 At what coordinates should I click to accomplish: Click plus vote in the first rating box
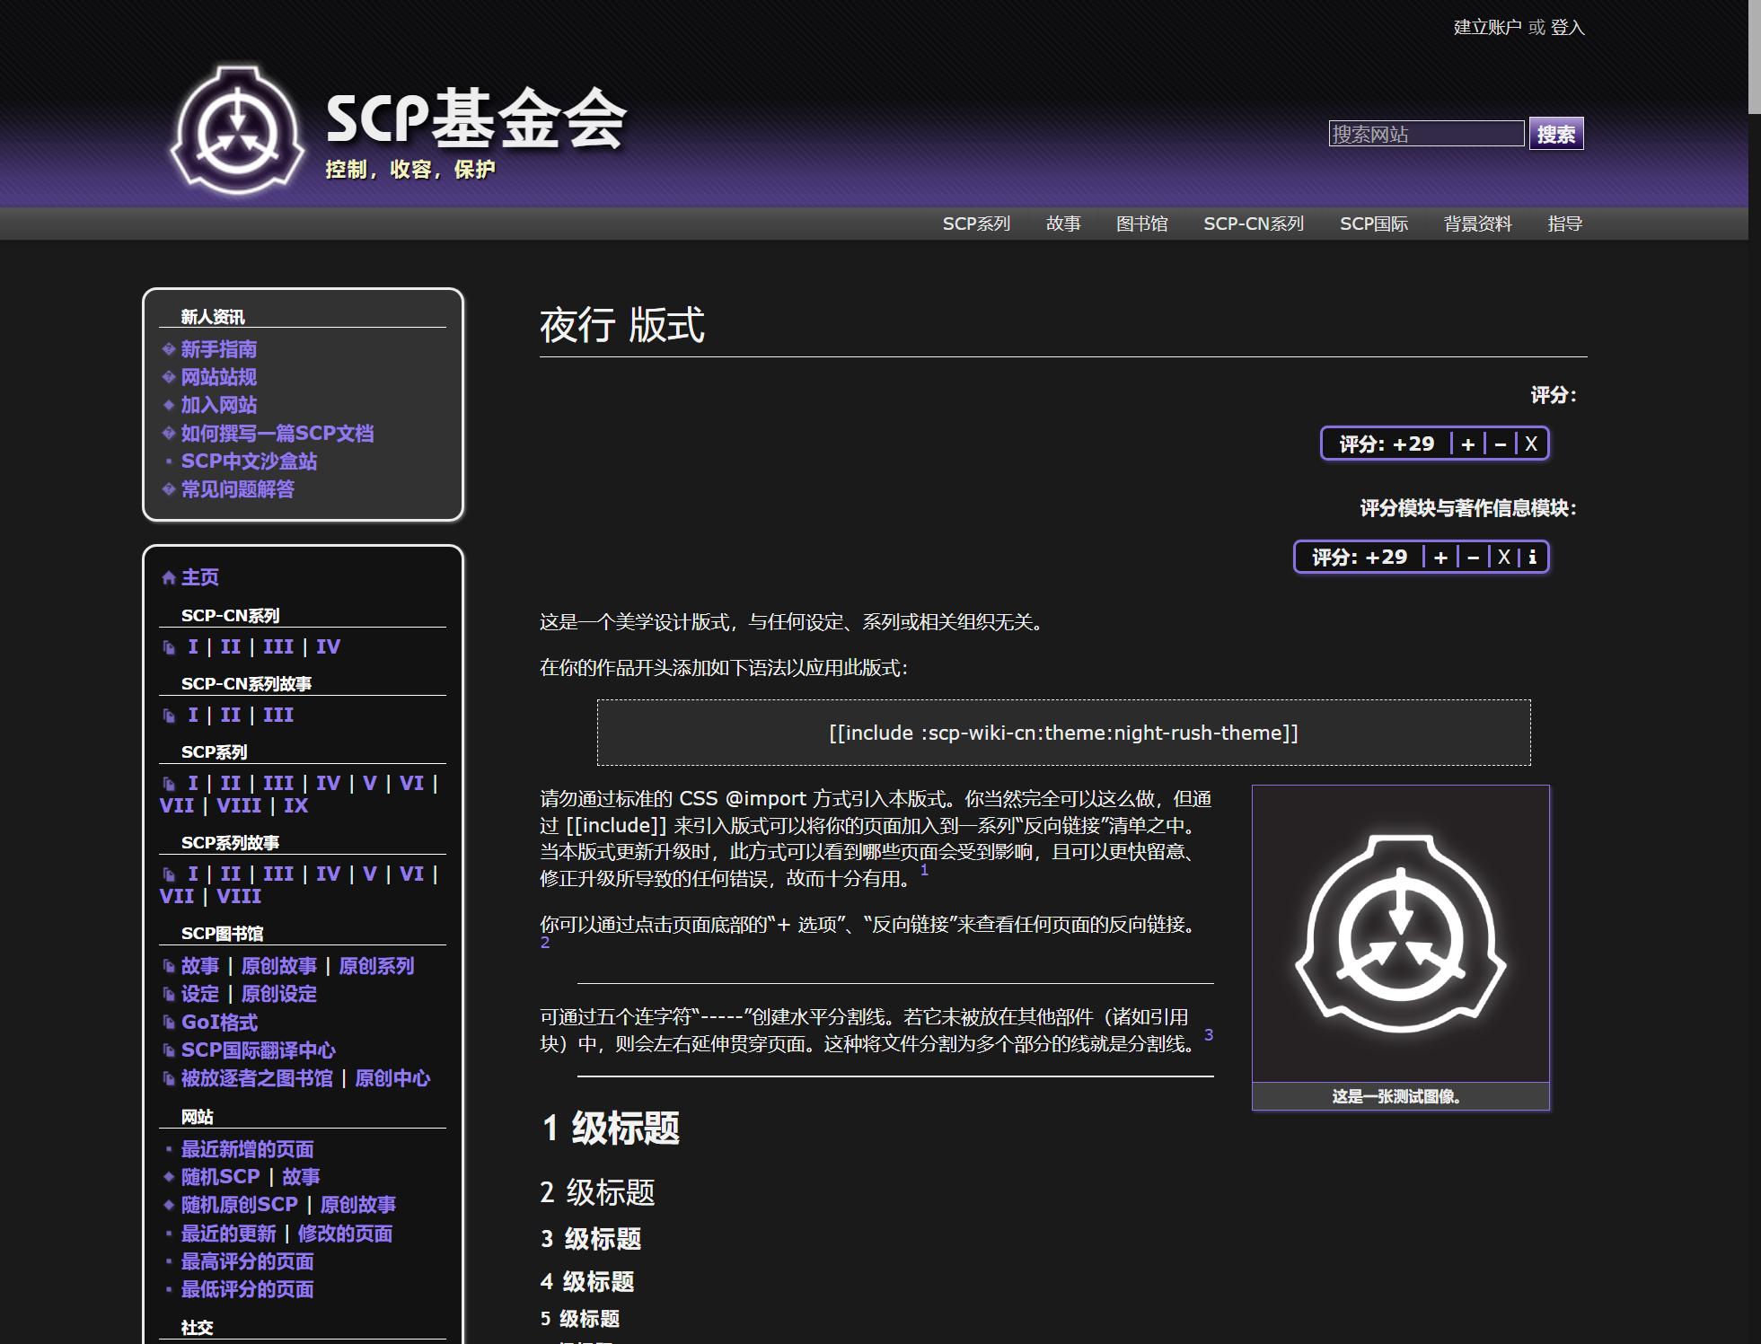click(1467, 444)
